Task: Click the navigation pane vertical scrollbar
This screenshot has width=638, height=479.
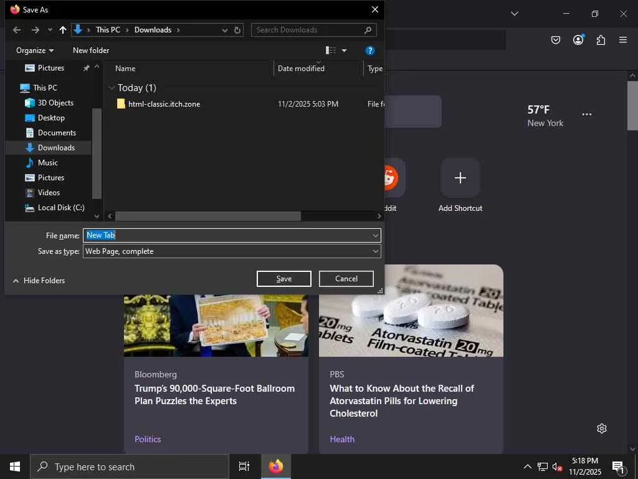Action: click(x=97, y=153)
